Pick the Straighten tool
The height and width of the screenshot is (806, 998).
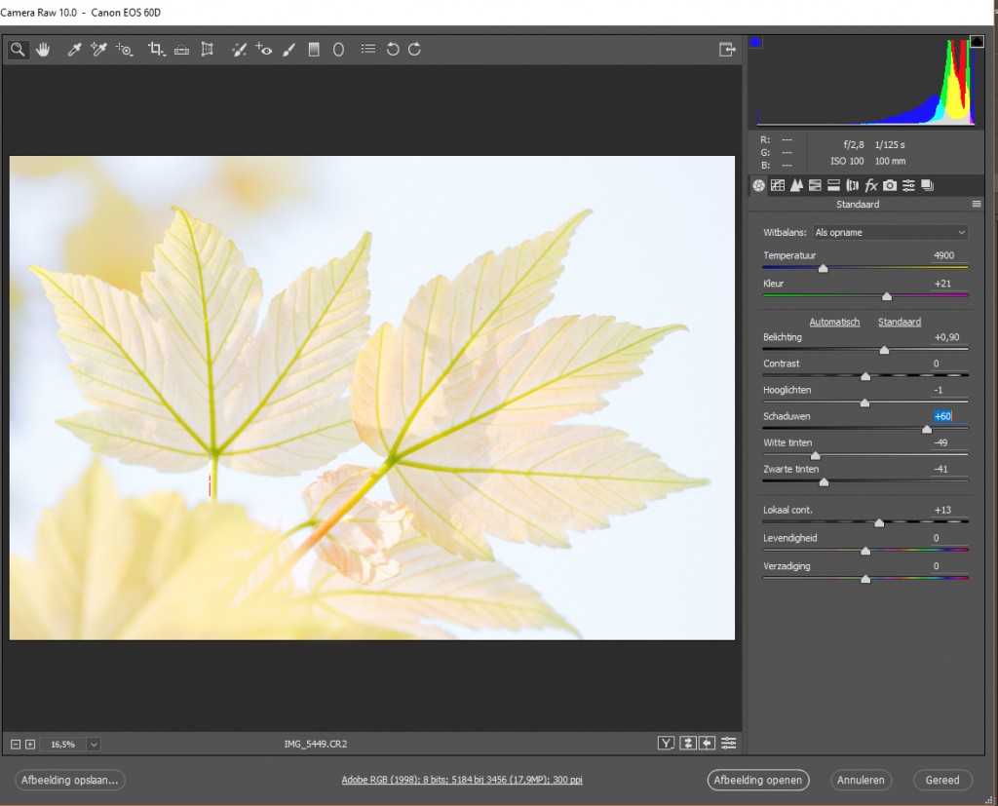tap(181, 50)
